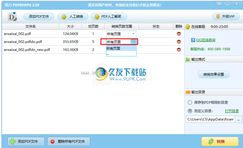Open page range dropdown for anxaizai_002.pdf
243x148 pixels.
[133, 34]
